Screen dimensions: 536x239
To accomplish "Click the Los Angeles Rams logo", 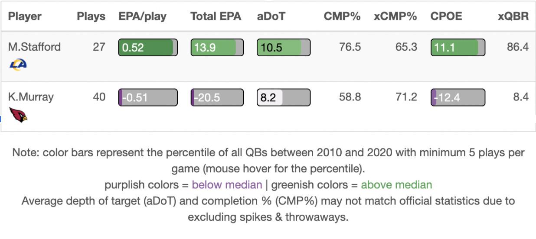I will 18,65.
